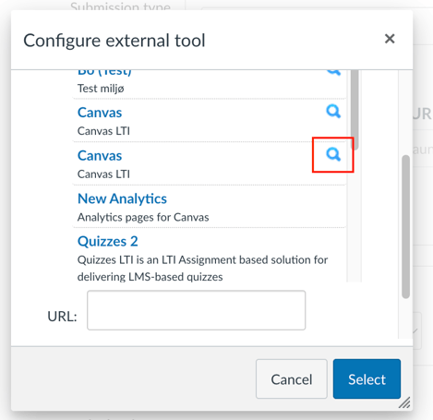The height and width of the screenshot is (420, 433).
Task: Select the New Analytics tool
Action: [x=122, y=198]
